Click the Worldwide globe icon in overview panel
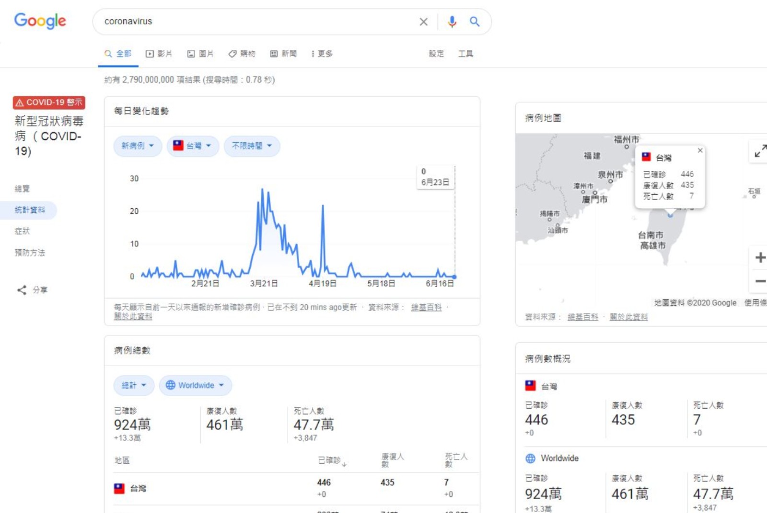The width and height of the screenshot is (767, 513). pos(530,458)
